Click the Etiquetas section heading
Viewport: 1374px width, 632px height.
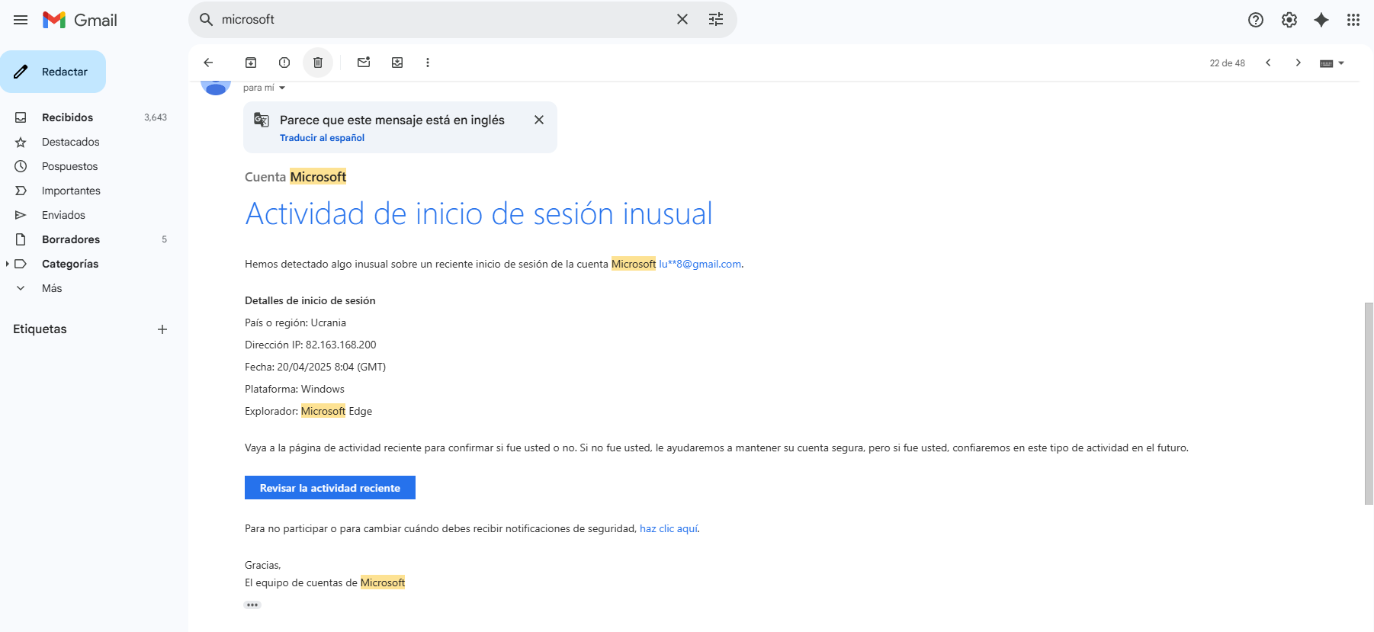point(40,329)
